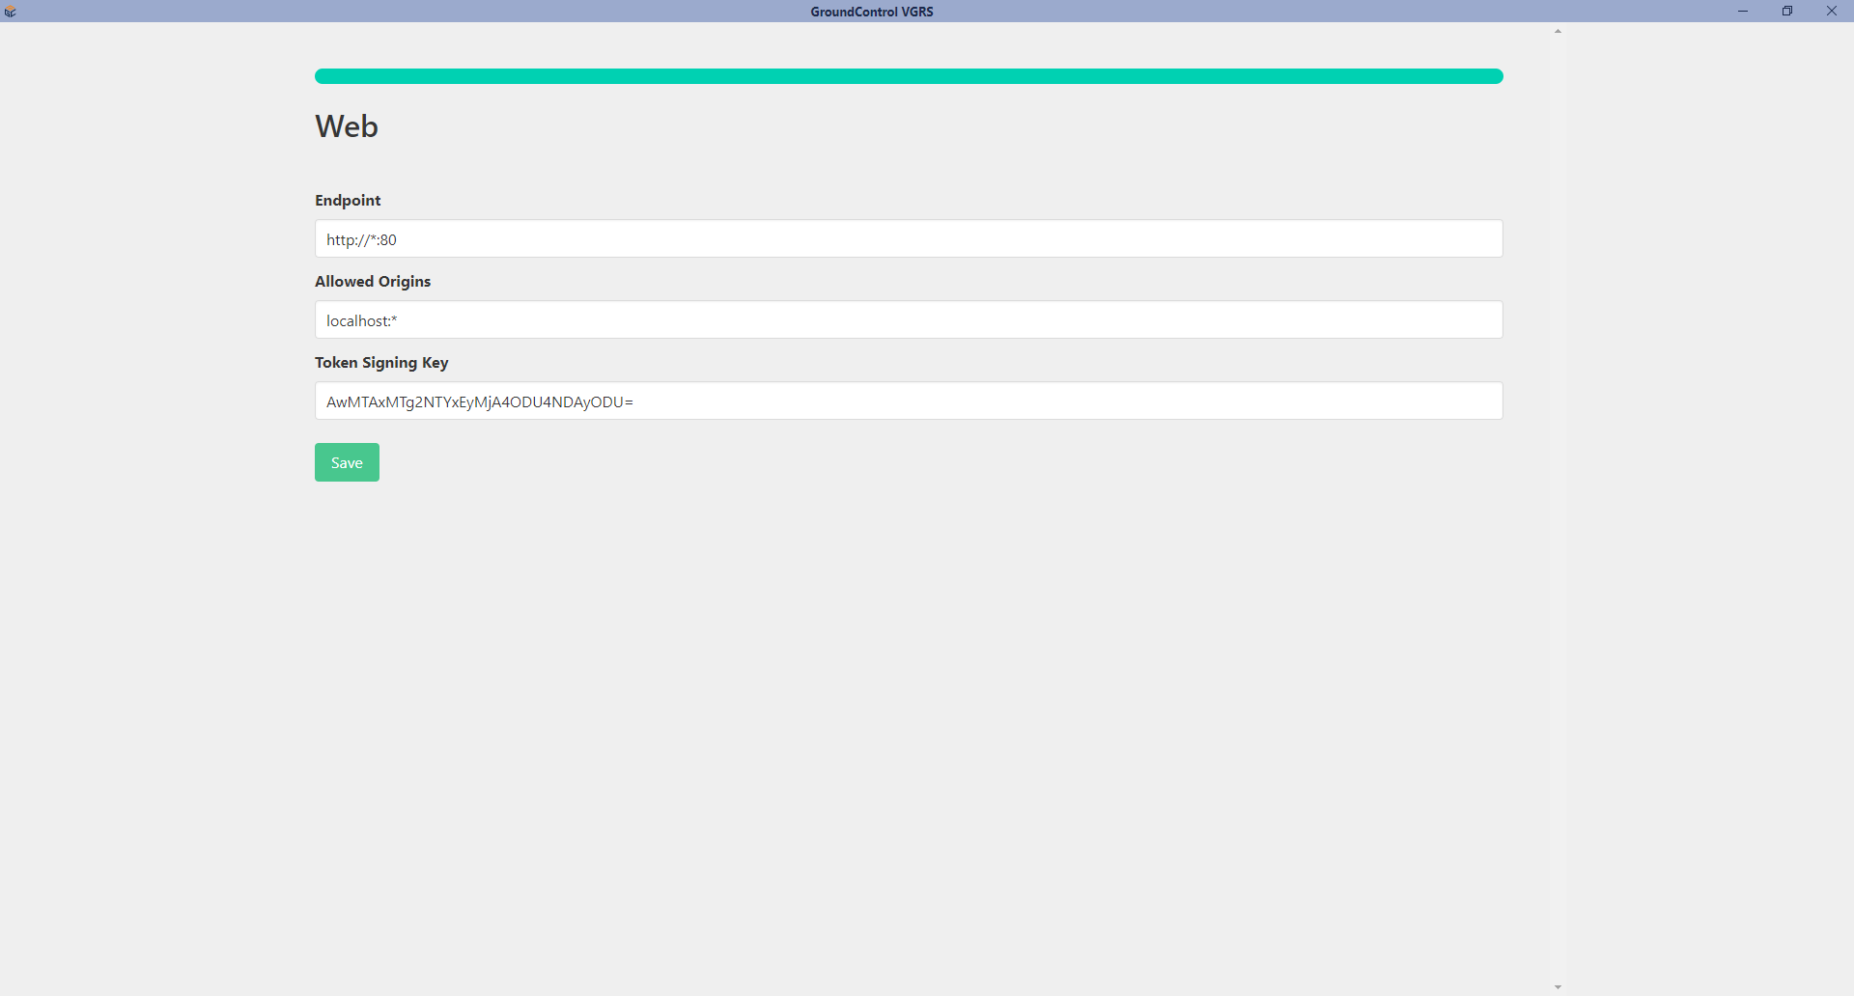Click the GroundControl app icon in title bar
Screen dimensions: 1854x996
11,12
